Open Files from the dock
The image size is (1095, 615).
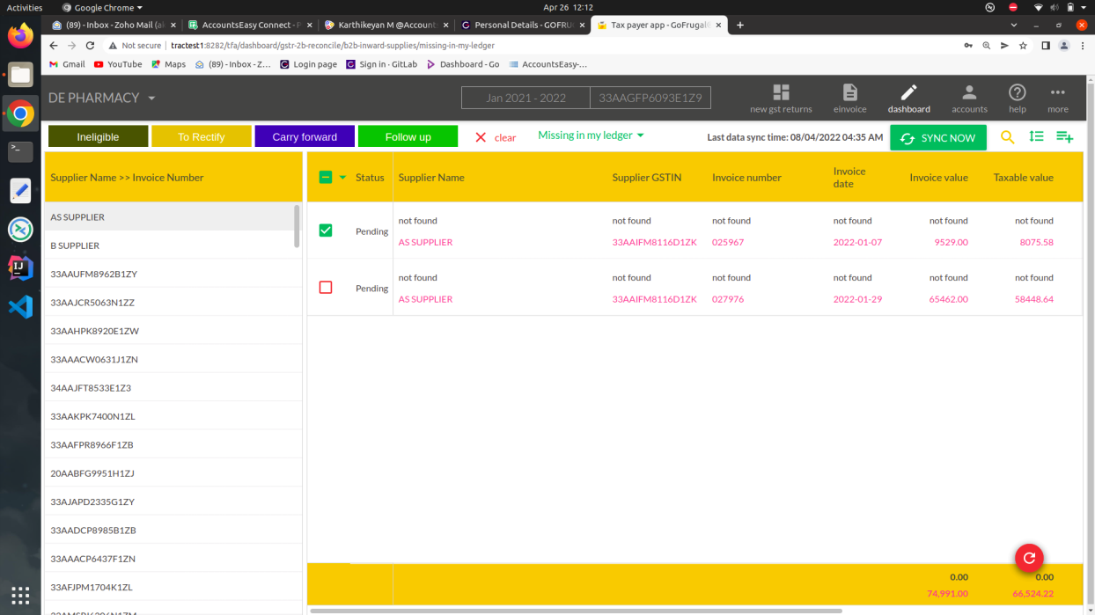(20, 75)
